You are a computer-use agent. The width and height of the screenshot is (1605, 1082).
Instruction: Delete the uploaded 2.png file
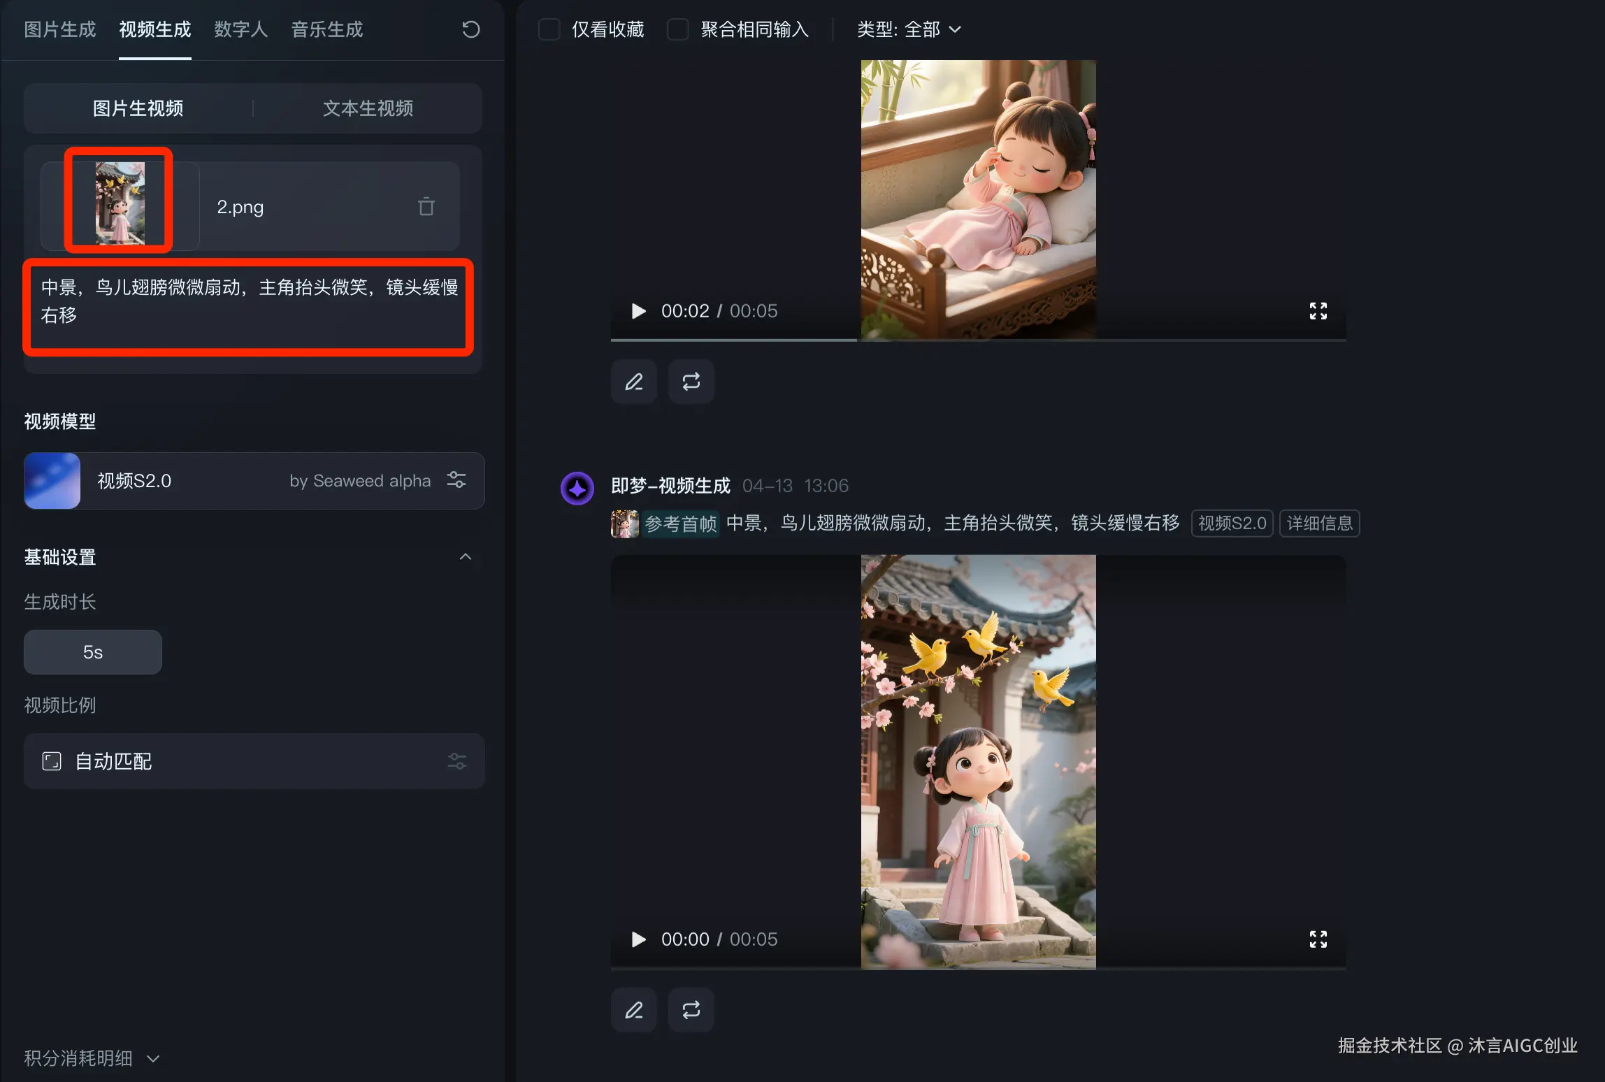[x=426, y=207]
